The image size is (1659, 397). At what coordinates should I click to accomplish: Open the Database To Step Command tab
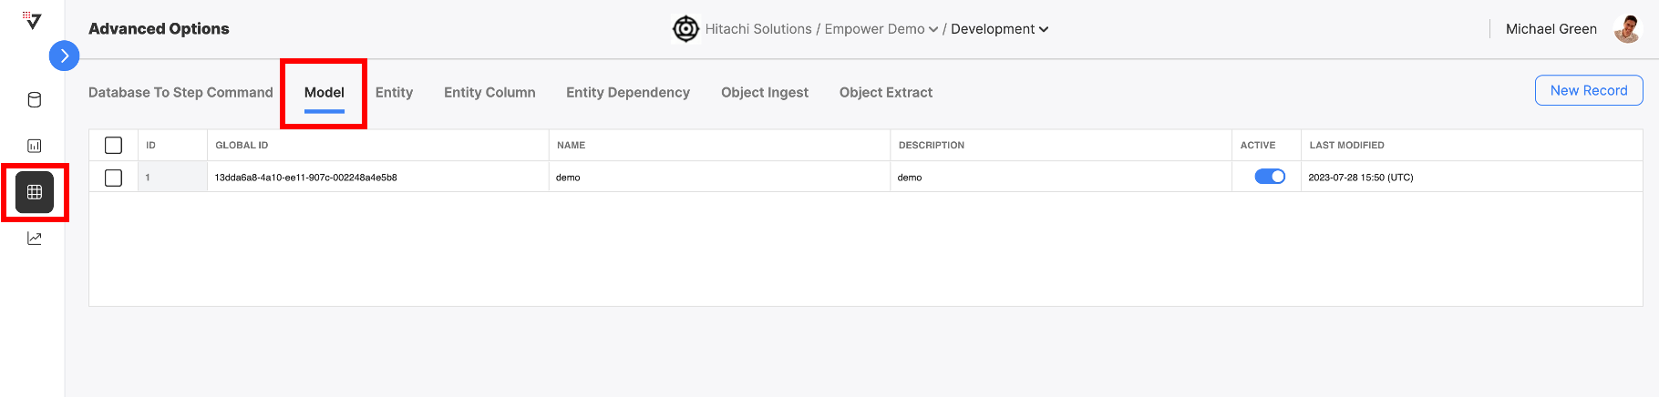click(x=180, y=93)
